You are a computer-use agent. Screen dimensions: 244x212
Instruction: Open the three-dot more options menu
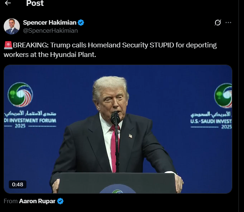coord(228,22)
